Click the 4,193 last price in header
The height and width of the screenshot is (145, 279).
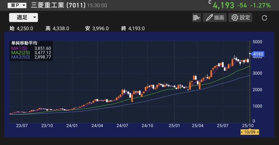224,5
